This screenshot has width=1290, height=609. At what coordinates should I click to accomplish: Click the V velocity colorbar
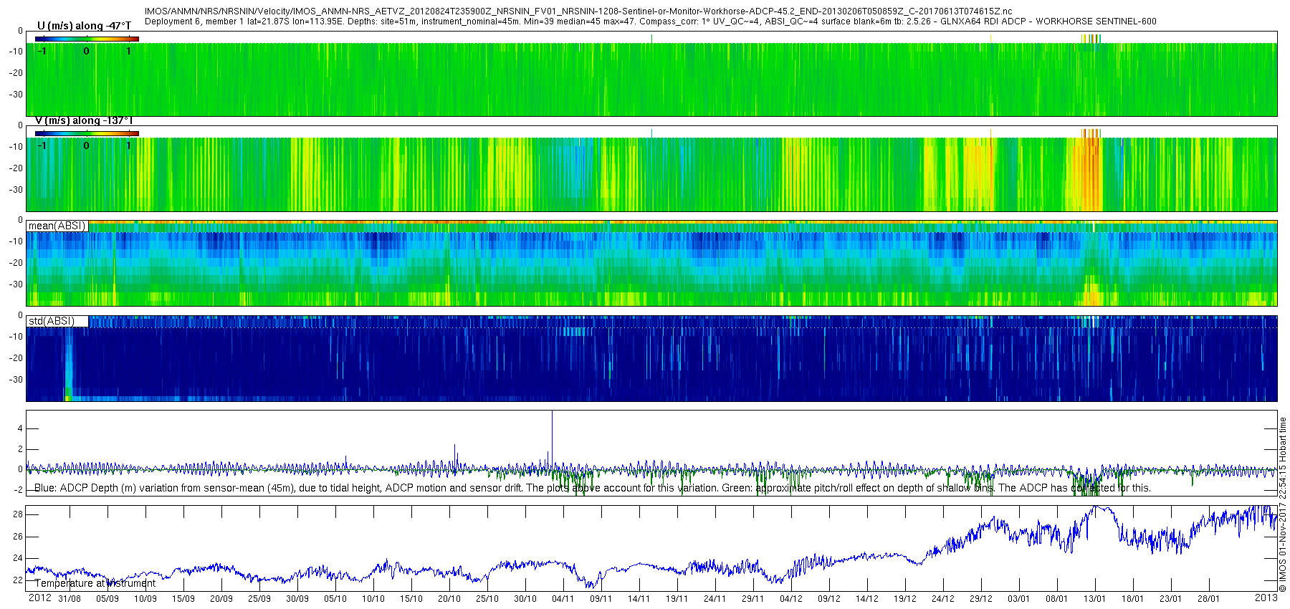pyautogui.click(x=87, y=133)
